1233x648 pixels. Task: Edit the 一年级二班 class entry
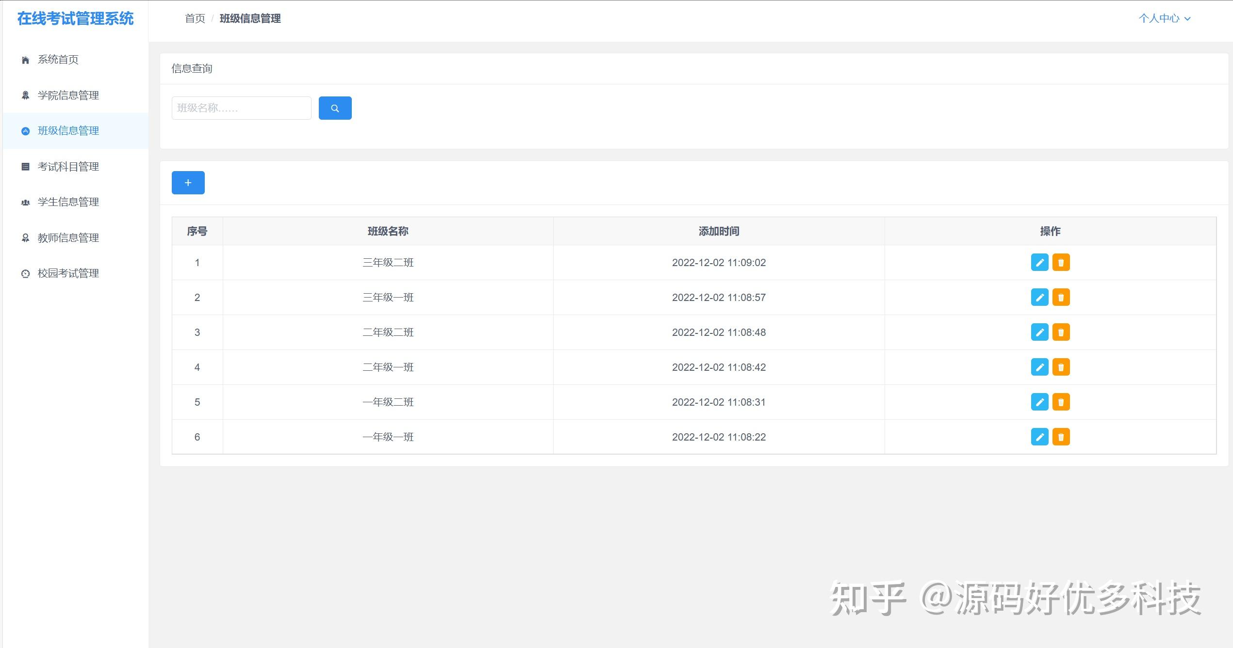1039,402
